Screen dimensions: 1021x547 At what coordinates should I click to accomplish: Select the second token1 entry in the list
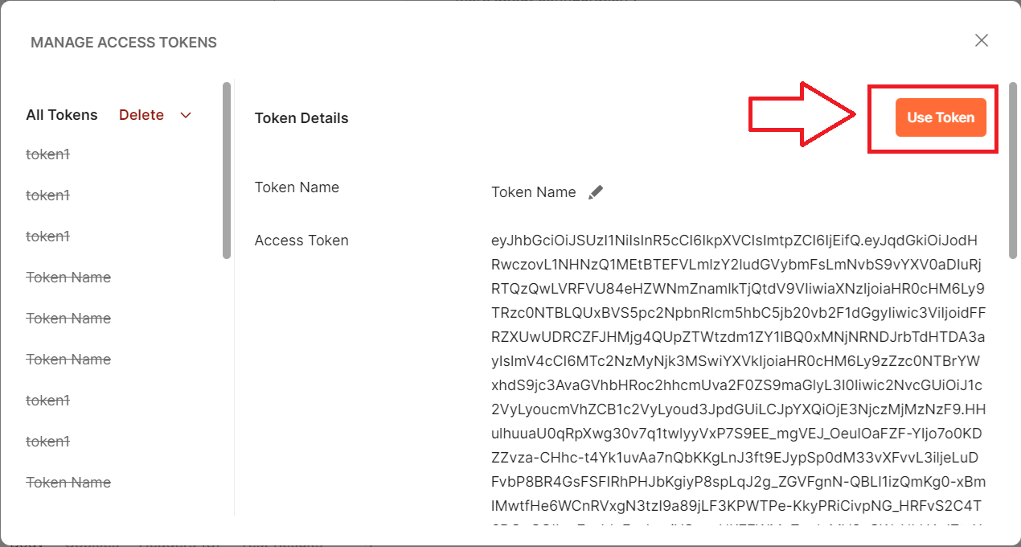(48, 195)
